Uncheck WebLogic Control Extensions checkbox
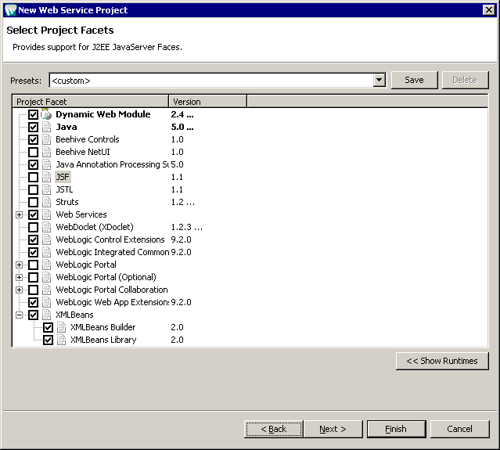 click(x=33, y=239)
